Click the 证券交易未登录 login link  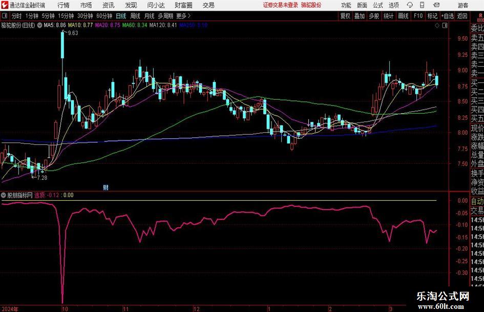[x=280, y=5]
